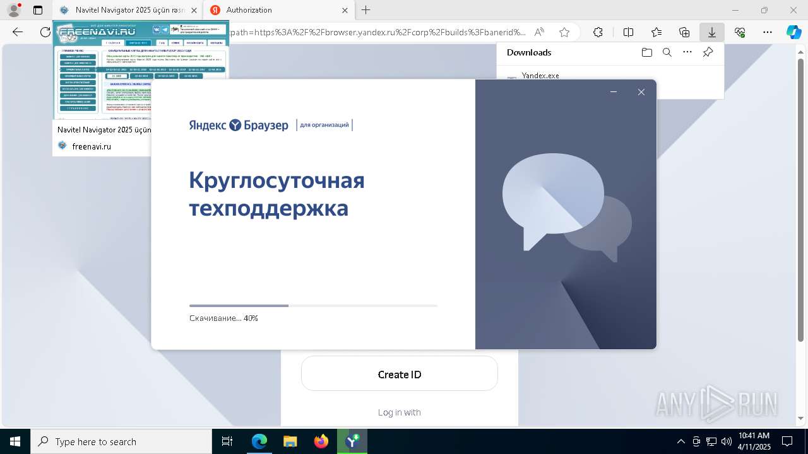Click the freenavi.ru site label
The height and width of the screenshot is (454, 808).
pyautogui.click(x=92, y=146)
